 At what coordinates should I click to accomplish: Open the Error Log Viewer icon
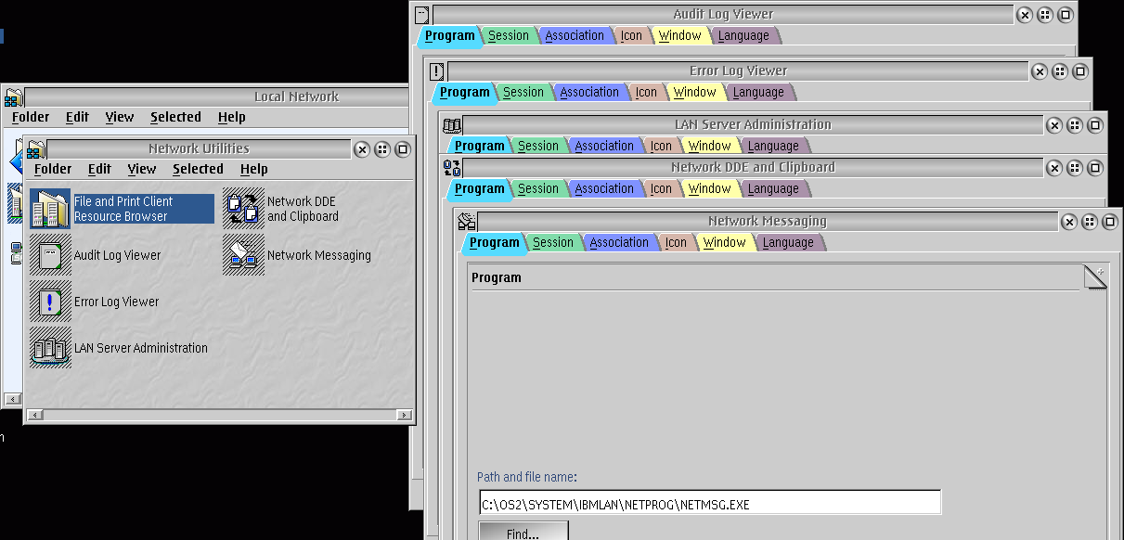(x=50, y=302)
